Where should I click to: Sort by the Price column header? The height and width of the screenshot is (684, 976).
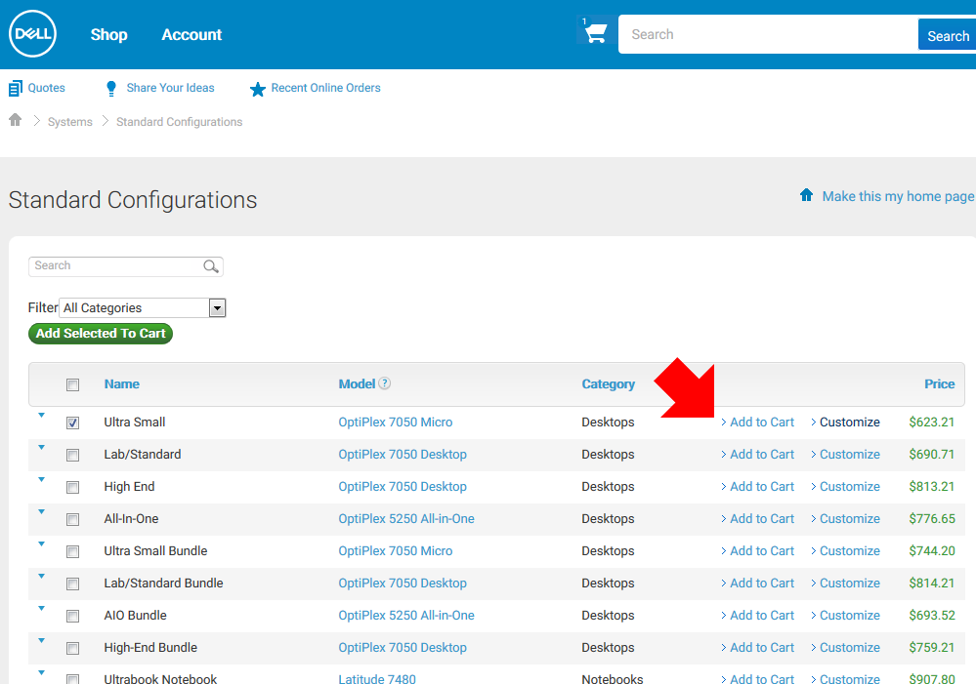(939, 384)
